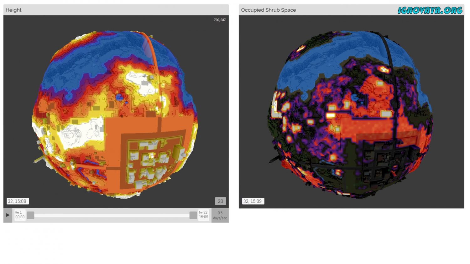Toggle the 2D view mode button
The height and width of the screenshot is (264, 470).
point(220,201)
